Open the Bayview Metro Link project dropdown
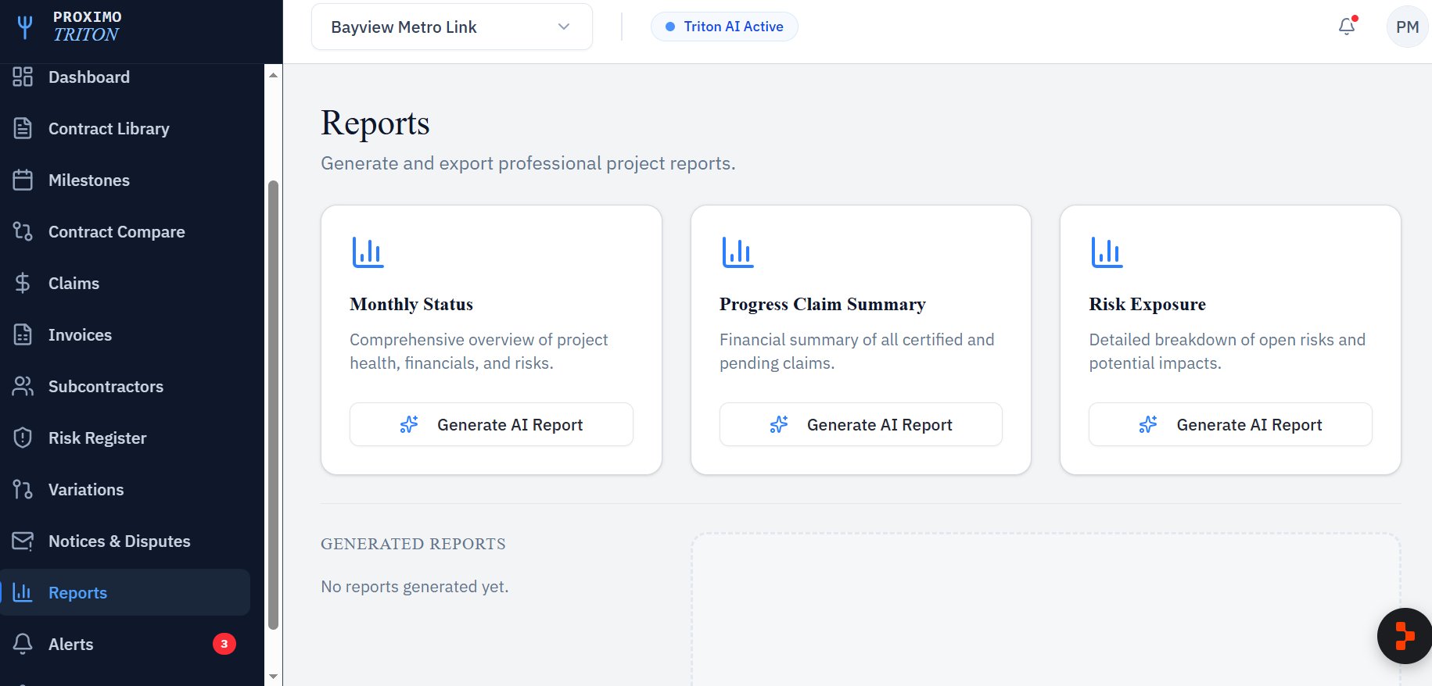The width and height of the screenshot is (1432, 686). pos(451,27)
